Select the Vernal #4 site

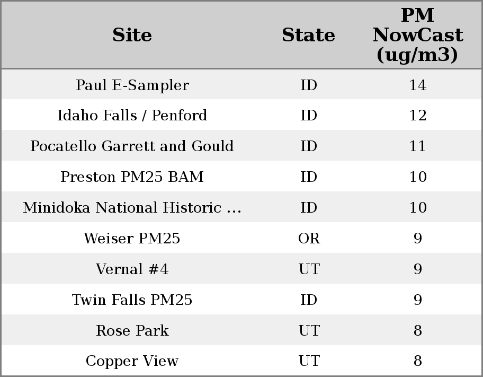click(x=132, y=269)
